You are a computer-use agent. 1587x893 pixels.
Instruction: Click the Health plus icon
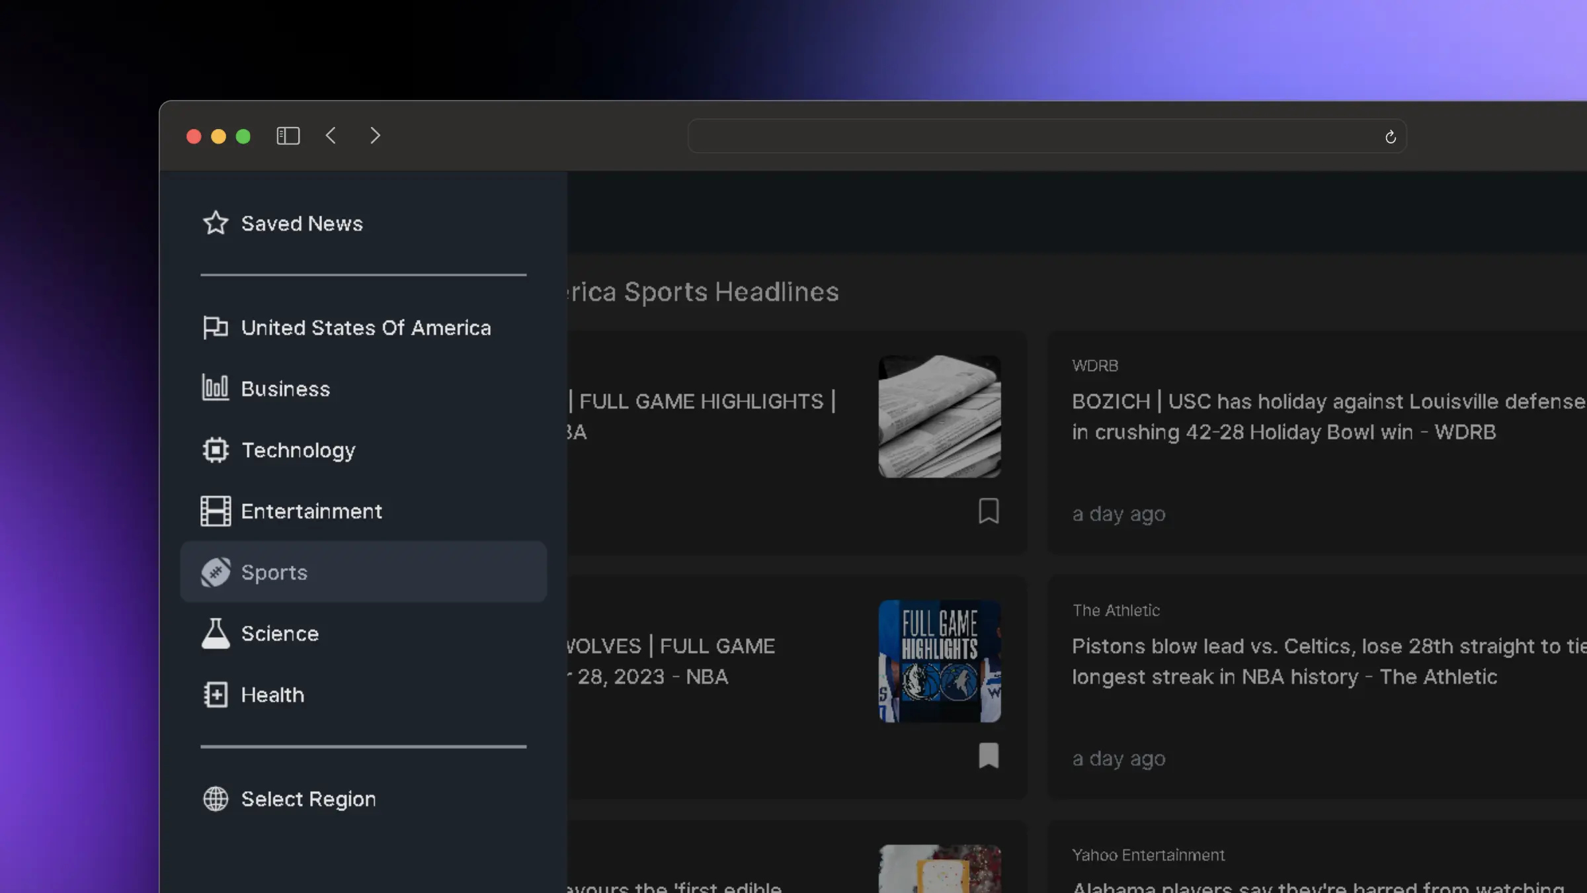click(215, 695)
